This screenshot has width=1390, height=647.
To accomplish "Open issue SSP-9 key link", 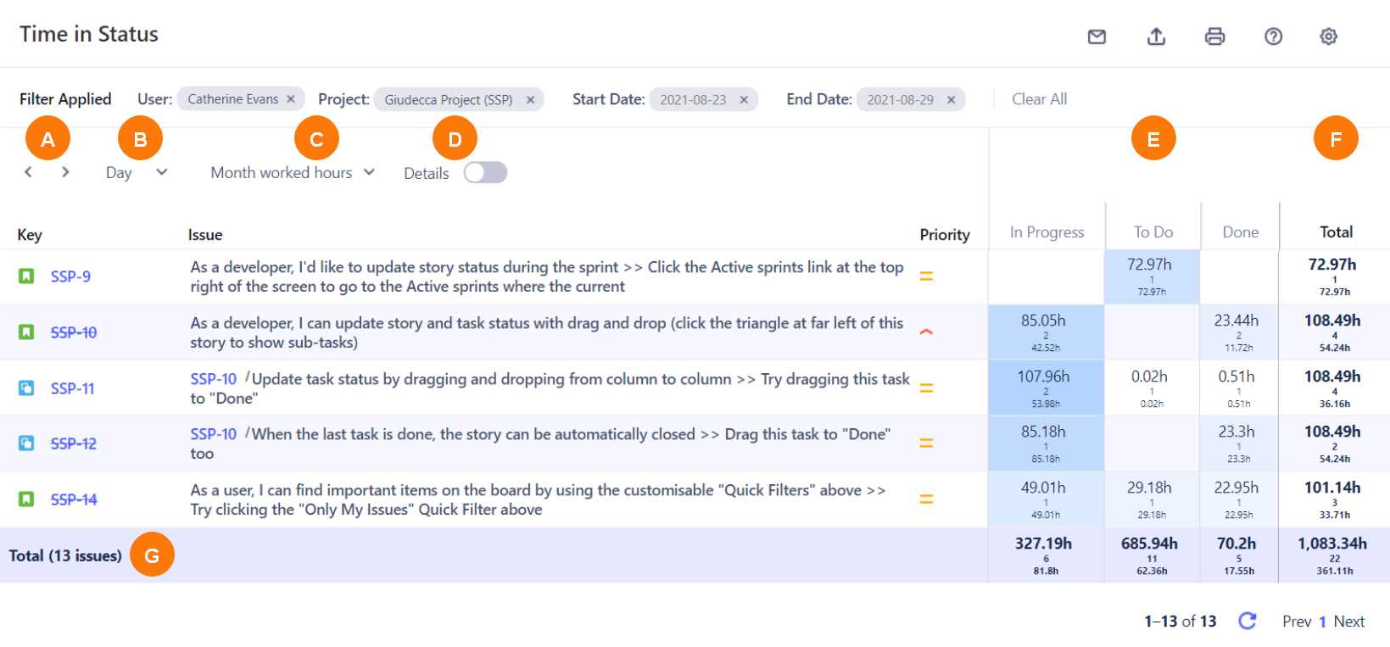I will point(70,276).
